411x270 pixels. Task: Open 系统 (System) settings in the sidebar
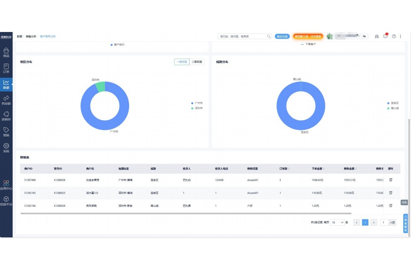[x=6, y=148]
